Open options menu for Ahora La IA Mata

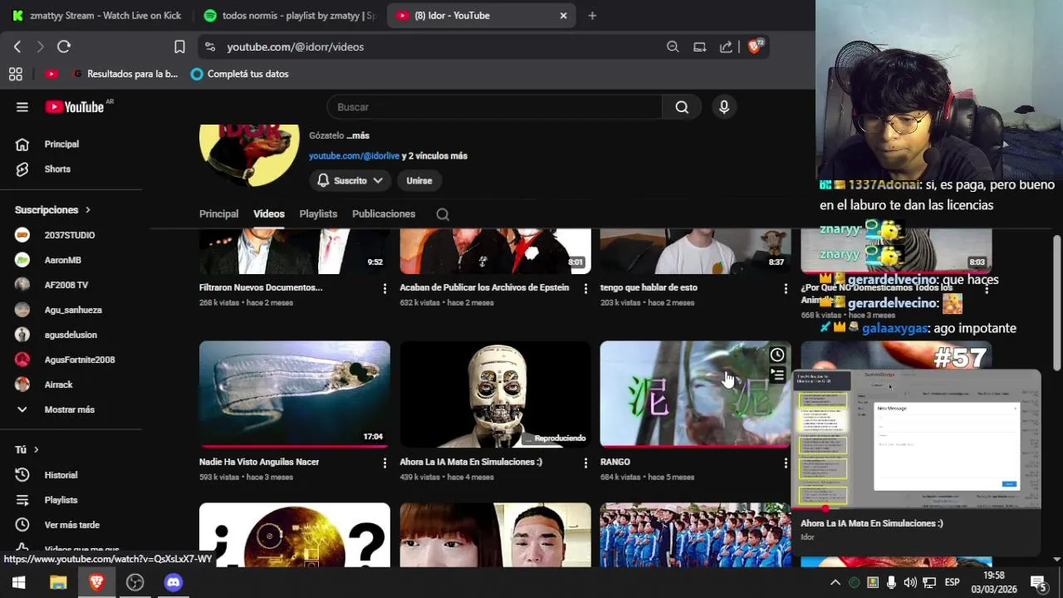(x=585, y=463)
